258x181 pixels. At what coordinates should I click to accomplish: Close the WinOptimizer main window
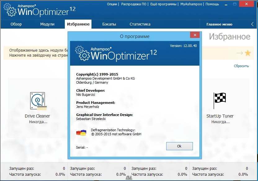point(246,4)
